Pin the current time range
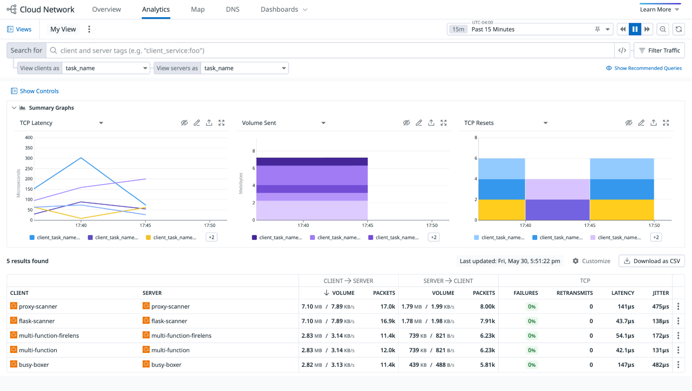Viewport: 692px width, 391px height. (x=597, y=29)
